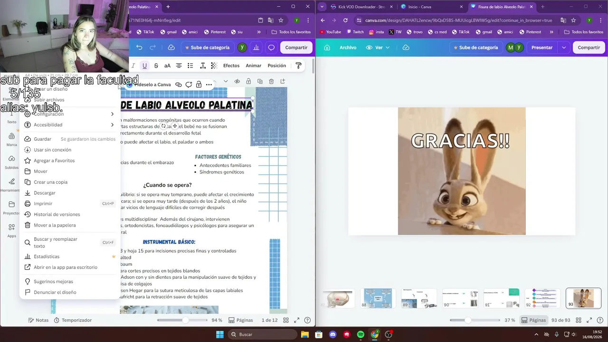Click Compartir in the left Canva window
This screenshot has height=342, width=608.
click(x=296, y=47)
